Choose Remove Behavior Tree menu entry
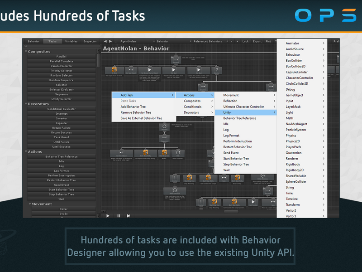The height and width of the screenshot is (272, 362). coord(143,112)
